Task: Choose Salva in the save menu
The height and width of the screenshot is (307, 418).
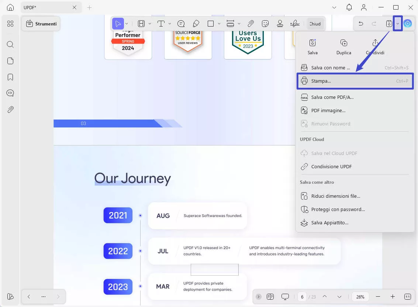Action: pyautogui.click(x=312, y=46)
